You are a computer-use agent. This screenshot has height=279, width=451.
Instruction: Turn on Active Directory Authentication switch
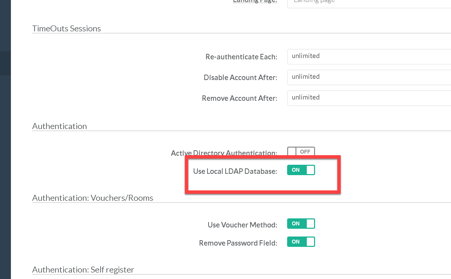click(x=301, y=151)
